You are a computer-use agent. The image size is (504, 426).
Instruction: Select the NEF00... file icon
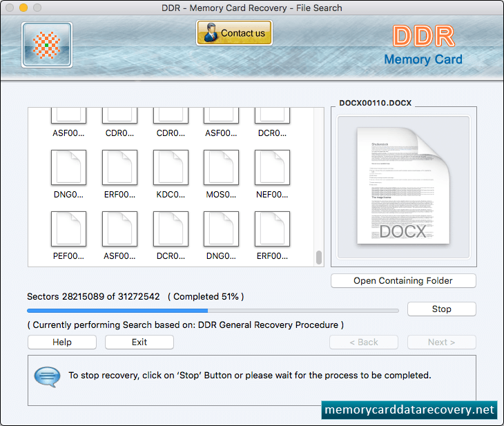point(272,168)
